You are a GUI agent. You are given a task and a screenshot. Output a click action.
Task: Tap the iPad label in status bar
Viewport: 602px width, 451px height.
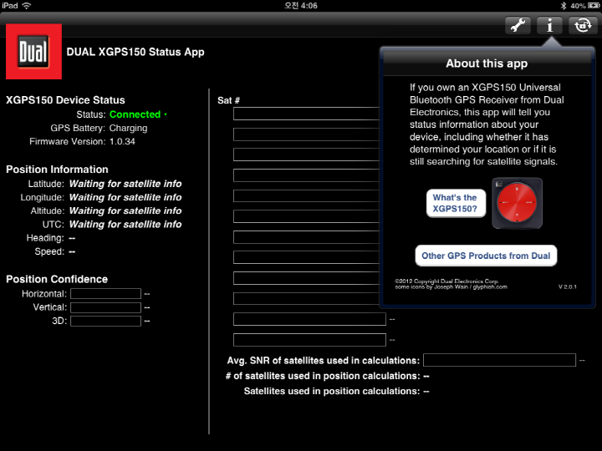[x=9, y=5]
